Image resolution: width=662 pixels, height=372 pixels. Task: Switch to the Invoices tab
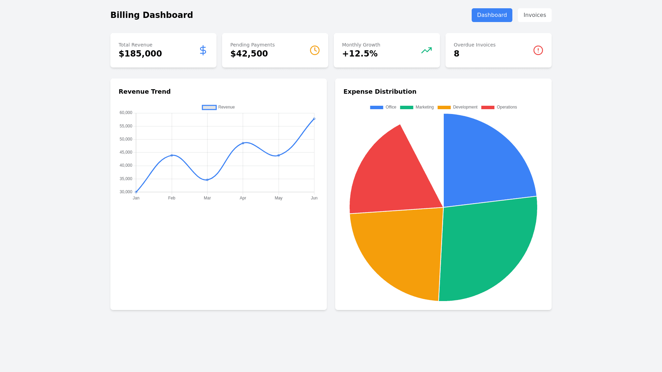534,15
